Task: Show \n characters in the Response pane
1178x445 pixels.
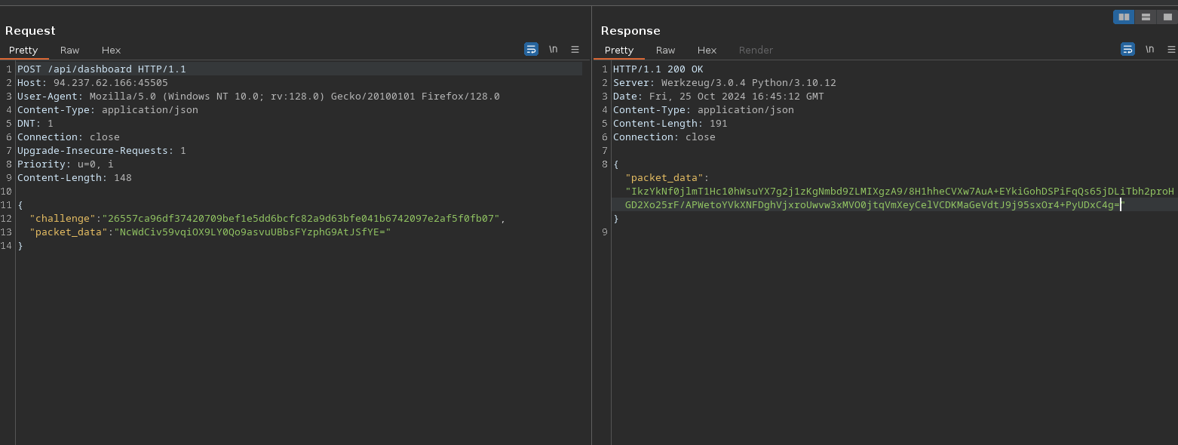Action: [1149, 49]
